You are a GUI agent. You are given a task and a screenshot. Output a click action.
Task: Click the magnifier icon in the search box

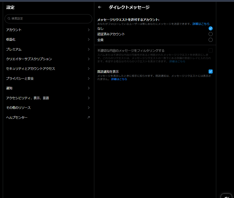[9, 19]
